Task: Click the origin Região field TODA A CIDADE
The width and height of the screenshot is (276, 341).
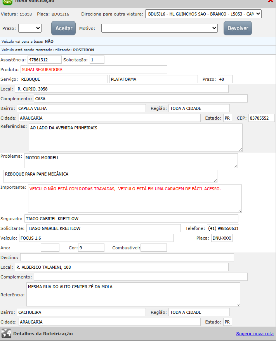Action: 199,108
